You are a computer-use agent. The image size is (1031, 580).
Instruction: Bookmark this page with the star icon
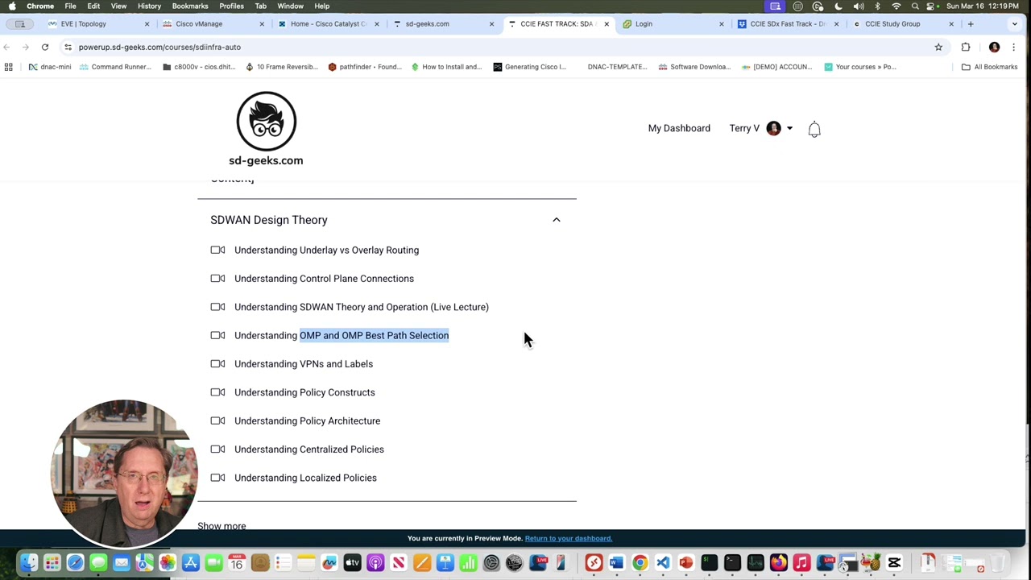click(x=938, y=48)
